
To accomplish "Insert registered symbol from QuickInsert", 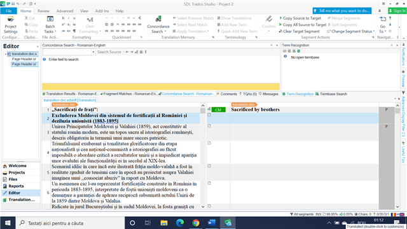I will click(x=112, y=24).
